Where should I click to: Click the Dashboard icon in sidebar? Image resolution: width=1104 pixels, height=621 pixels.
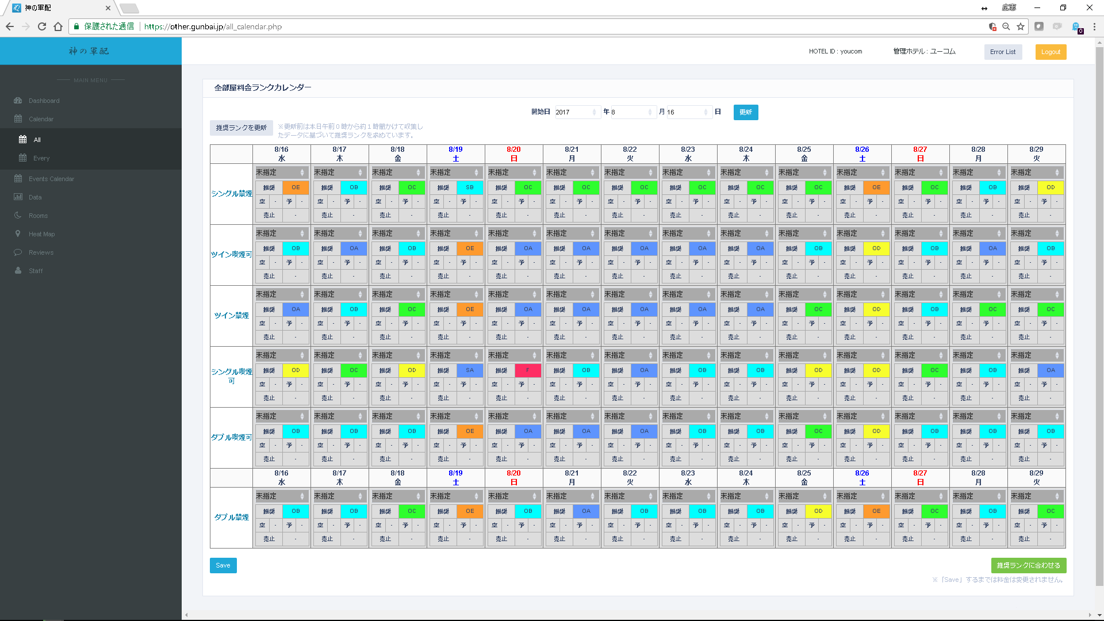point(18,101)
